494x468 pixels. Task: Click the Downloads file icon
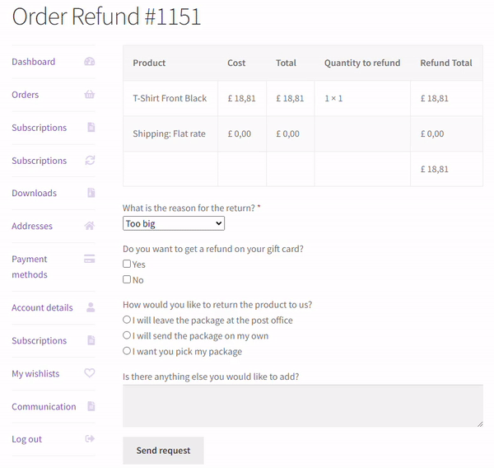91,193
